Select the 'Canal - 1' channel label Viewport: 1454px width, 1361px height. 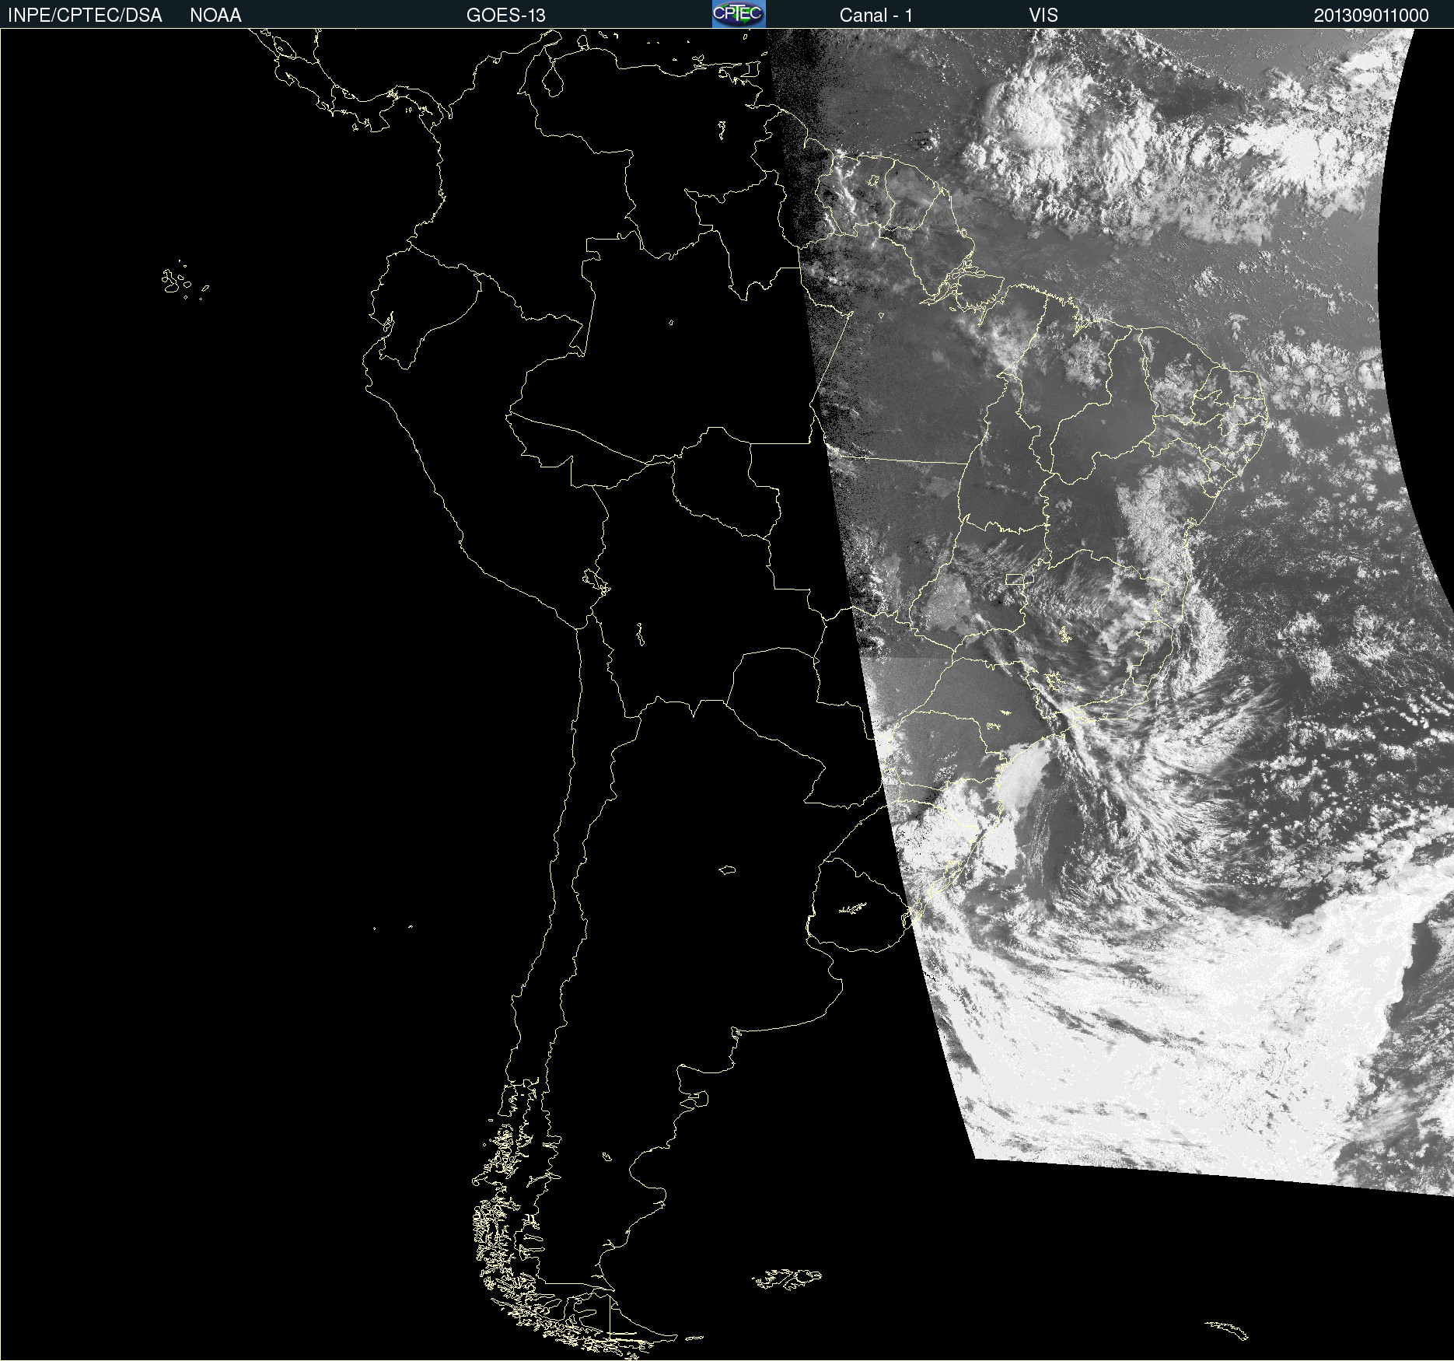coord(876,16)
